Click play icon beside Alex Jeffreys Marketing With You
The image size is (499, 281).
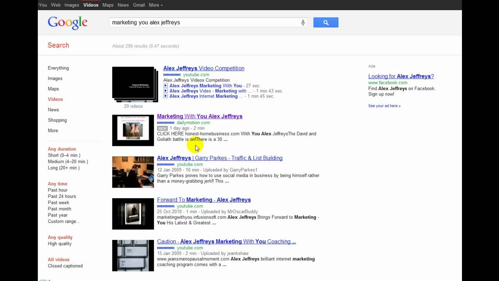point(165,85)
